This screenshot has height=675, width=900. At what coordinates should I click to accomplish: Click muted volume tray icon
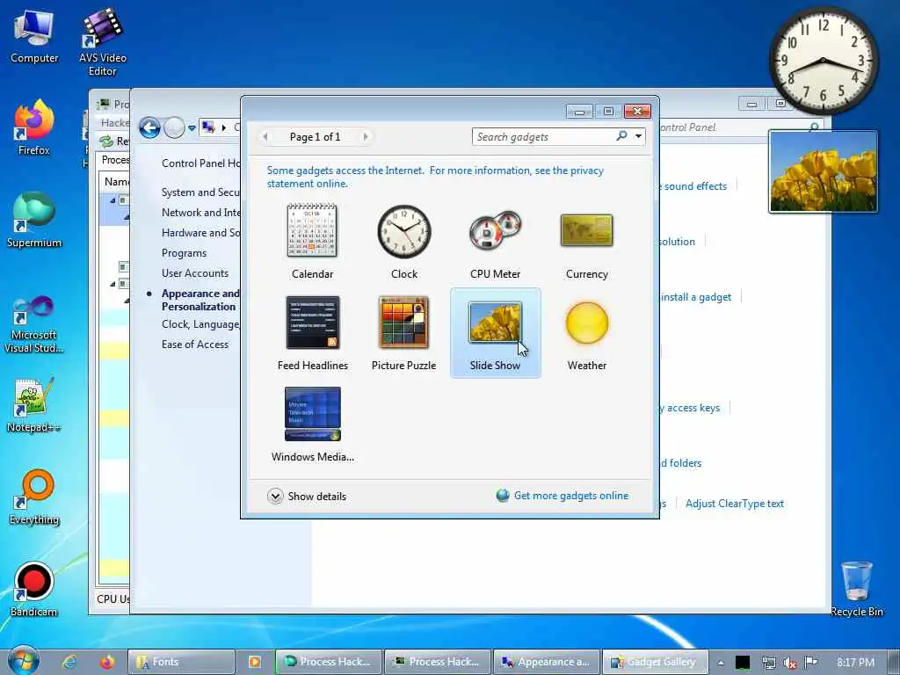[790, 663]
